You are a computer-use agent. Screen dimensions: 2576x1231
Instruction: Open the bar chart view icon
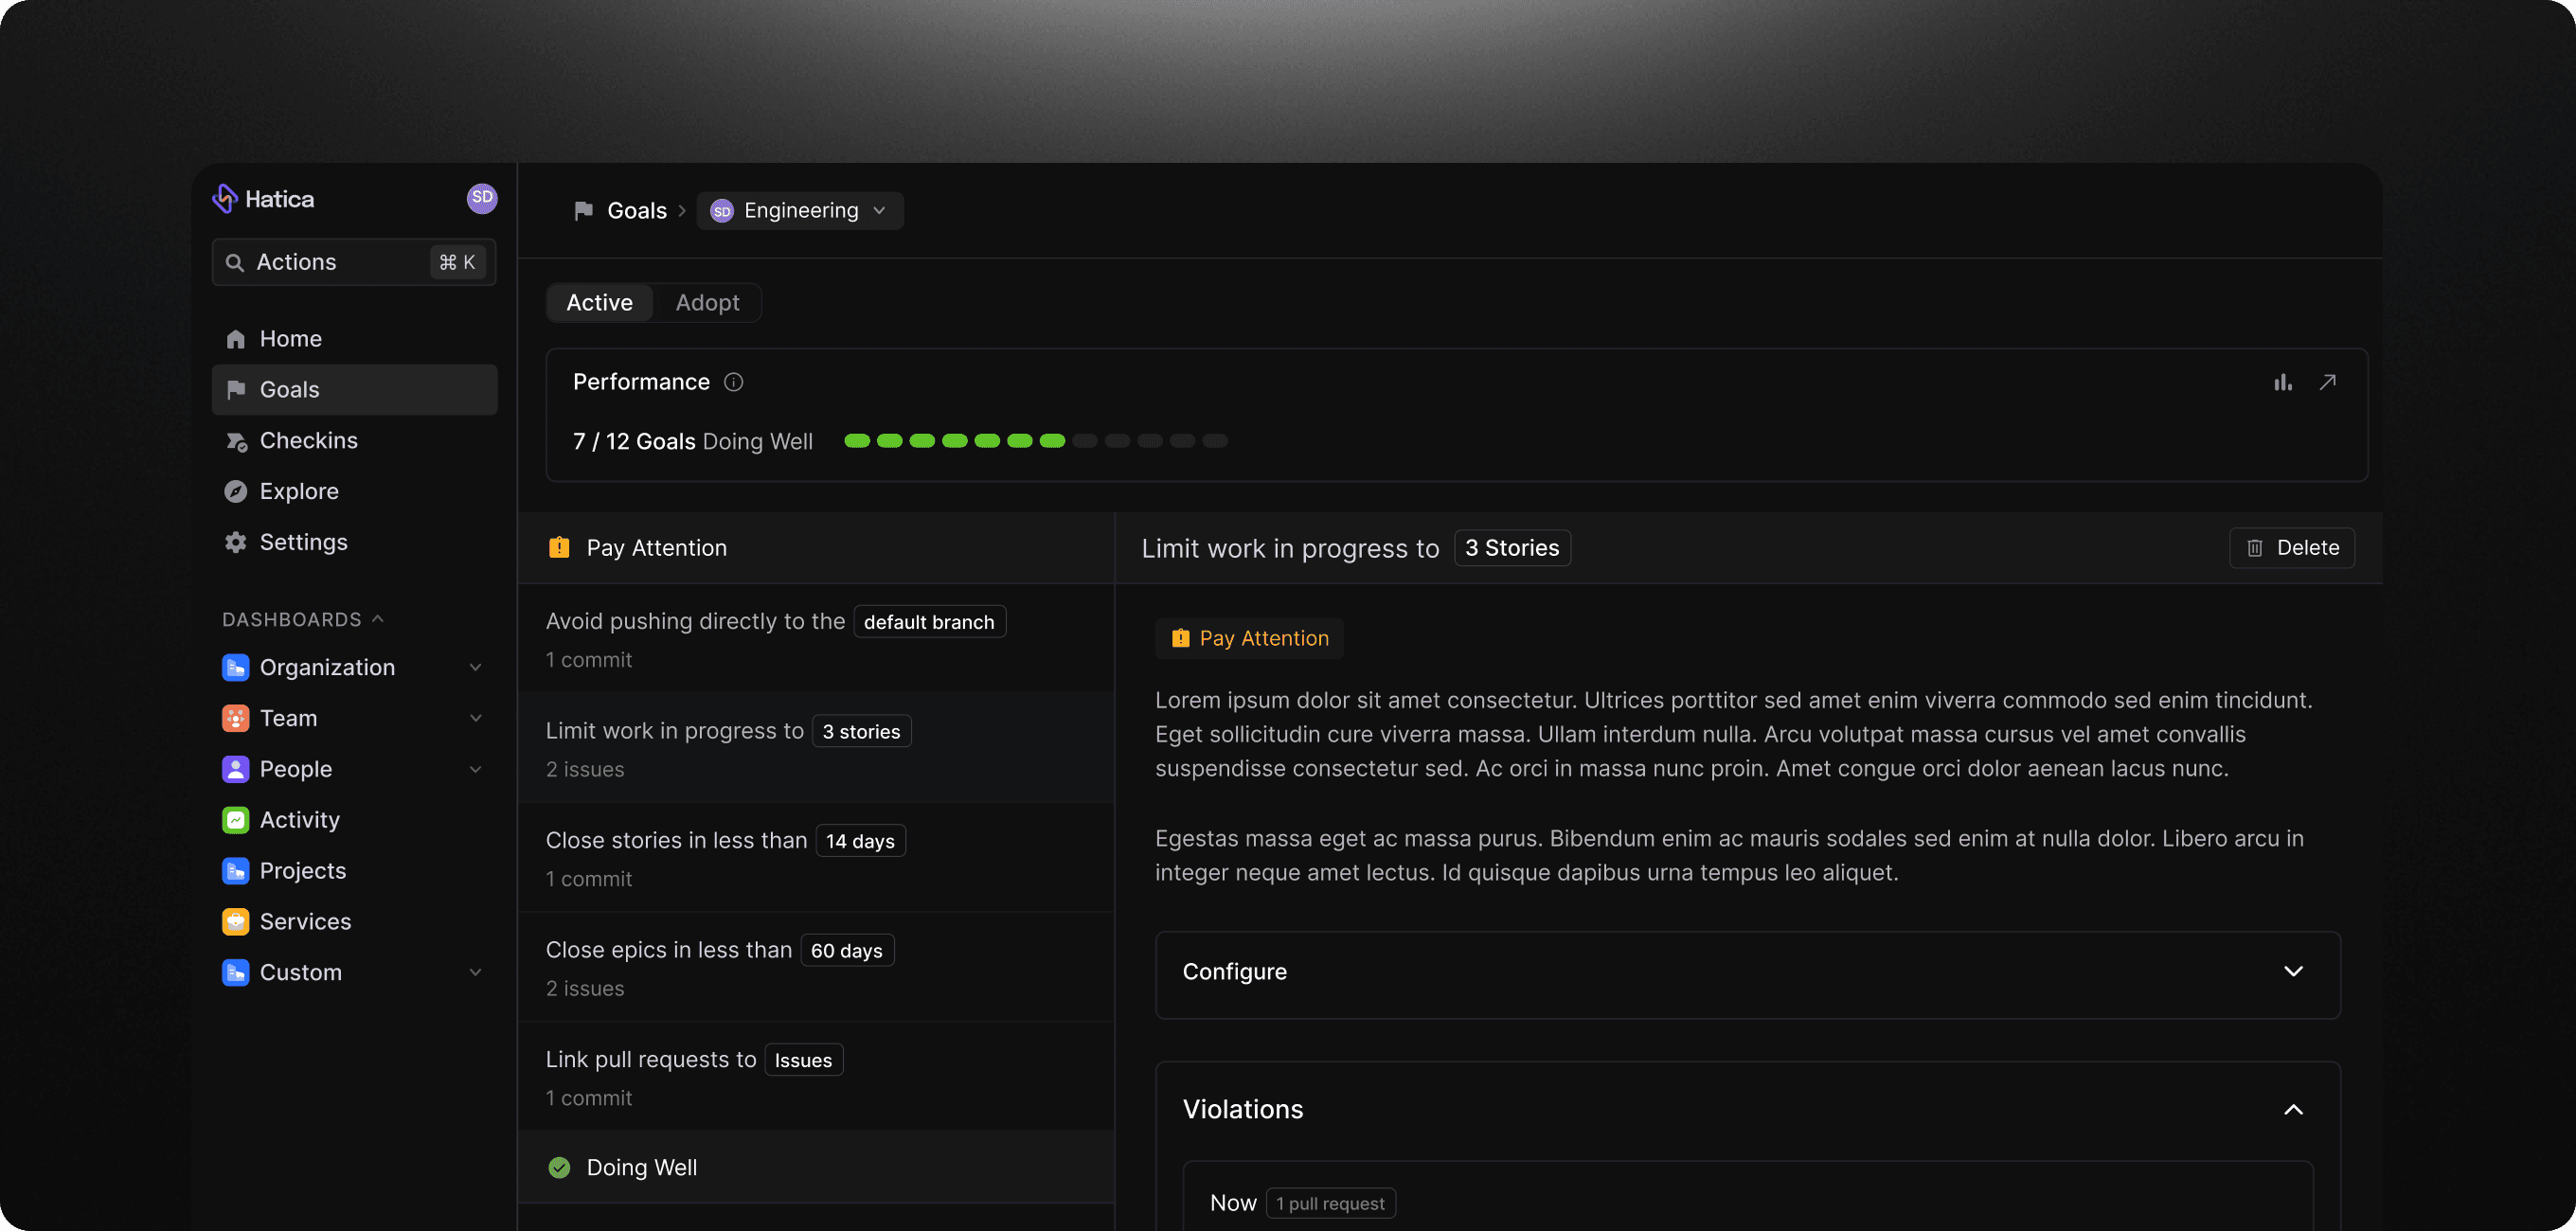(2282, 382)
